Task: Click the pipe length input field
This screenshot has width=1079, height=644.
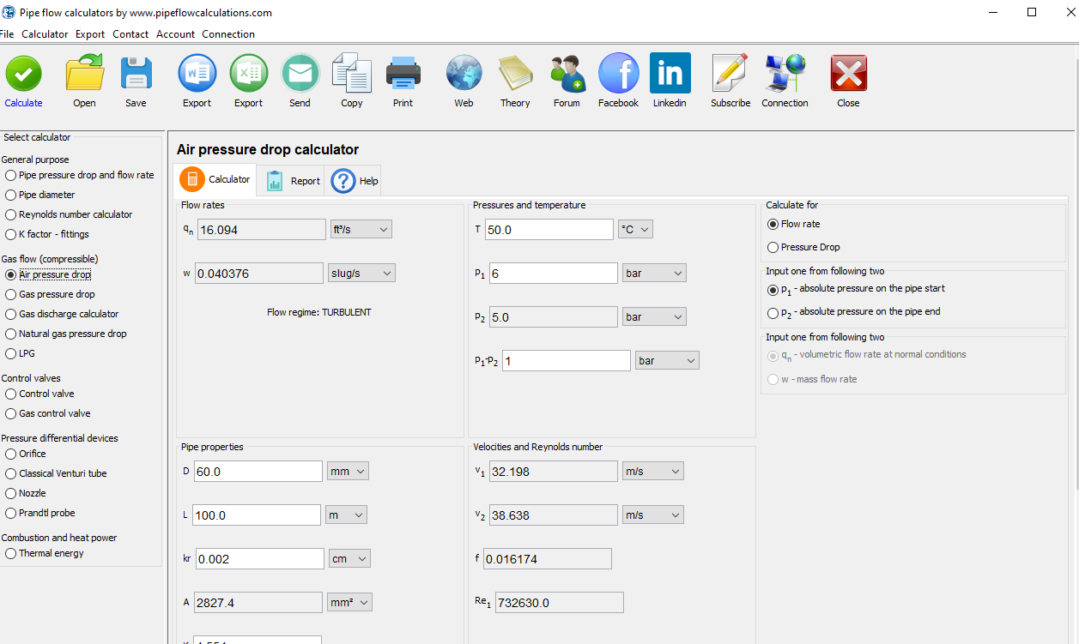Action: pos(256,514)
